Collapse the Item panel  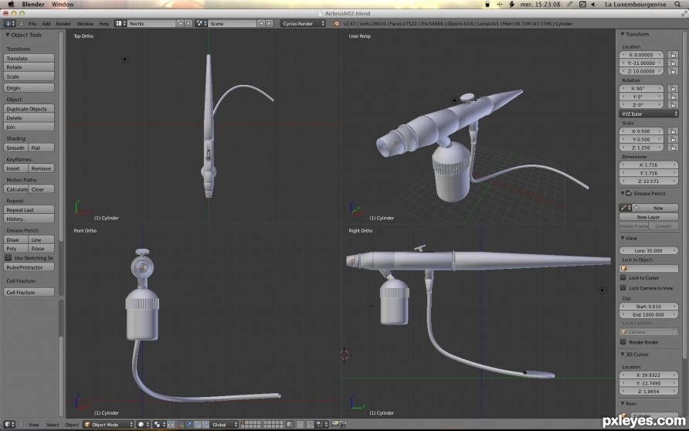tap(623, 403)
